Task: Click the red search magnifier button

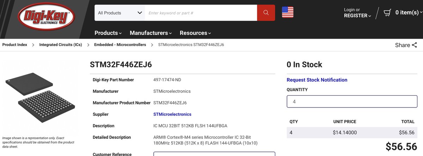Action: coord(266,13)
